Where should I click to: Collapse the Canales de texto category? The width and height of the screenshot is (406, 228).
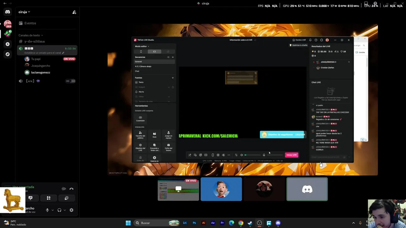click(x=30, y=35)
